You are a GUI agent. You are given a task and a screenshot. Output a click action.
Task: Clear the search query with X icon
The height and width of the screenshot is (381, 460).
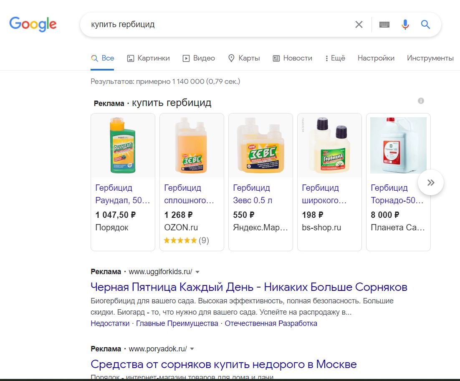click(x=359, y=25)
